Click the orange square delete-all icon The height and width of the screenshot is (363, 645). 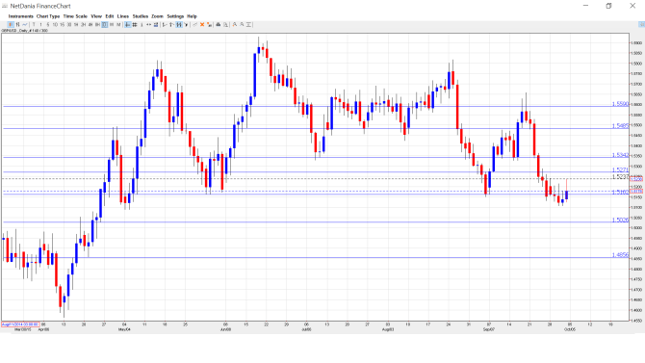click(x=209, y=25)
